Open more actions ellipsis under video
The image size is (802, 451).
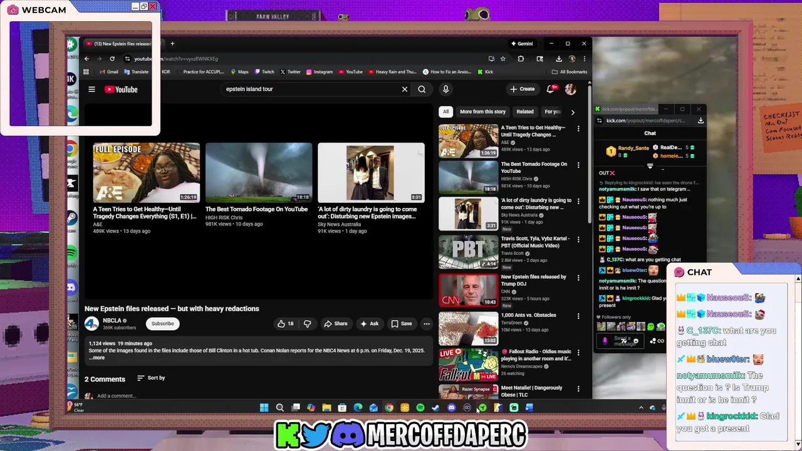[x=427, y=324]
